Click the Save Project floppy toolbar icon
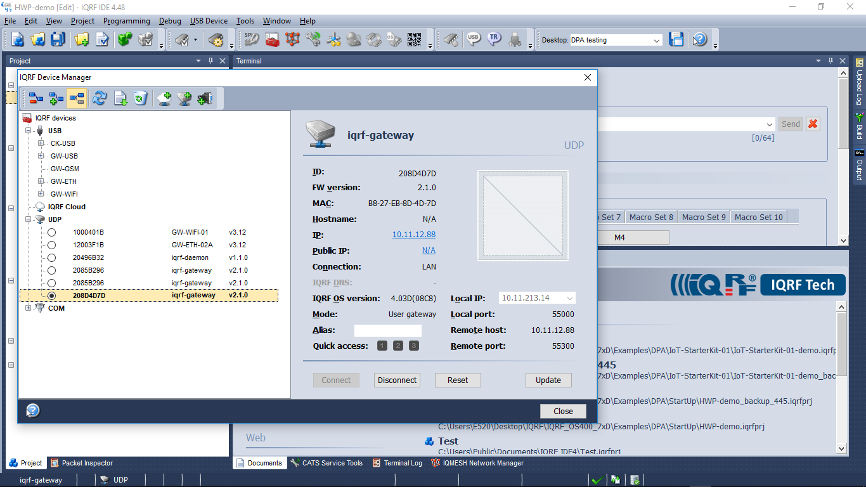The image size is (866, 487). point(58,39)
